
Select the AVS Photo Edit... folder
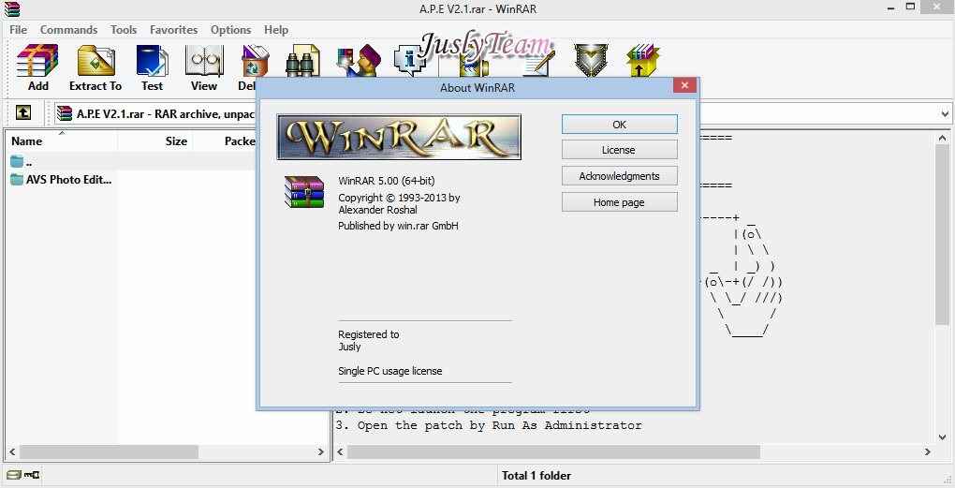61,180
